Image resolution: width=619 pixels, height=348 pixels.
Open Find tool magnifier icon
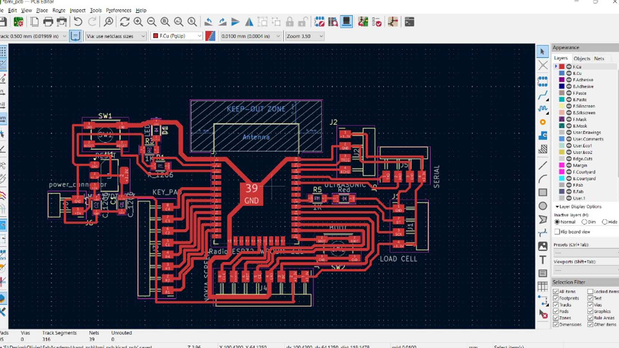[x=108, y=22]
